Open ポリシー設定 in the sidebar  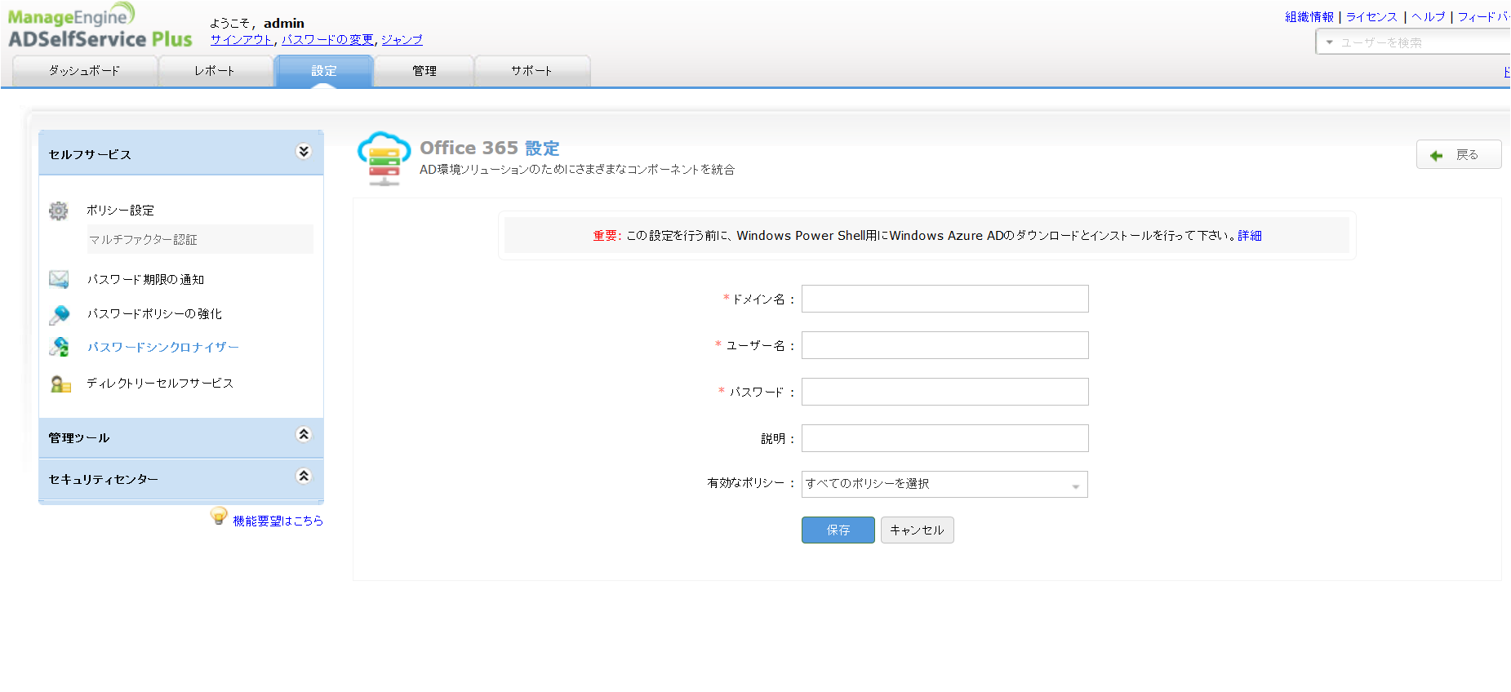pyautogui.click(x=121, y=211)
